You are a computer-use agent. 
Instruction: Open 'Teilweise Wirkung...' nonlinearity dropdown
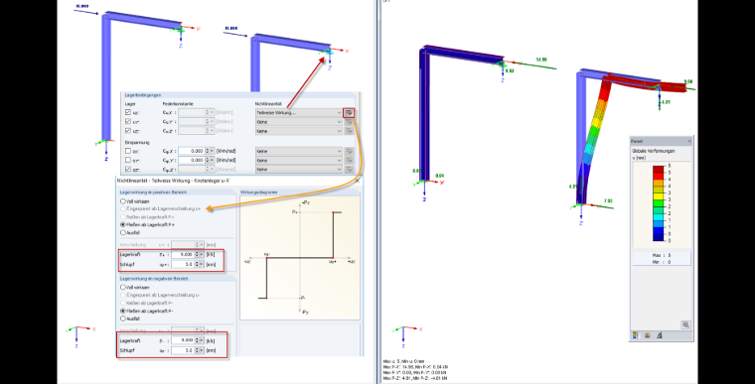coord(299,112)
